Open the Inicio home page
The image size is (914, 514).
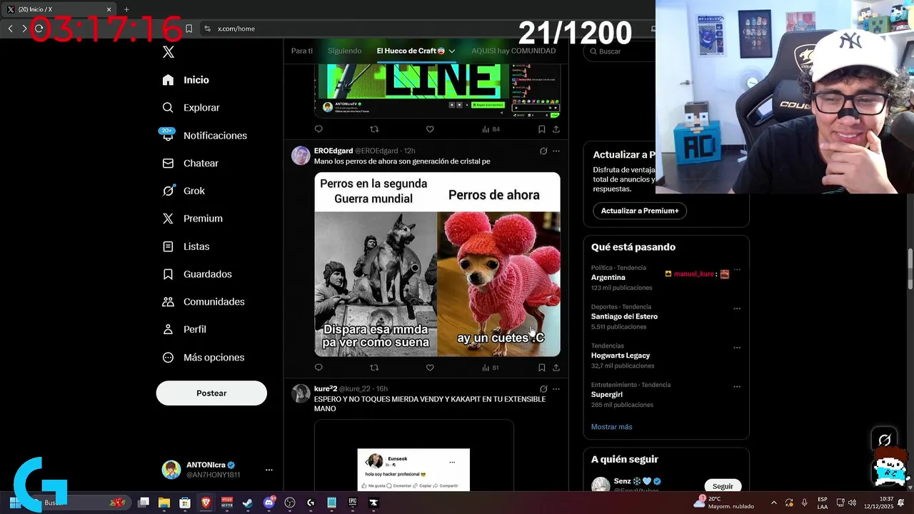[x=186, y=80]
